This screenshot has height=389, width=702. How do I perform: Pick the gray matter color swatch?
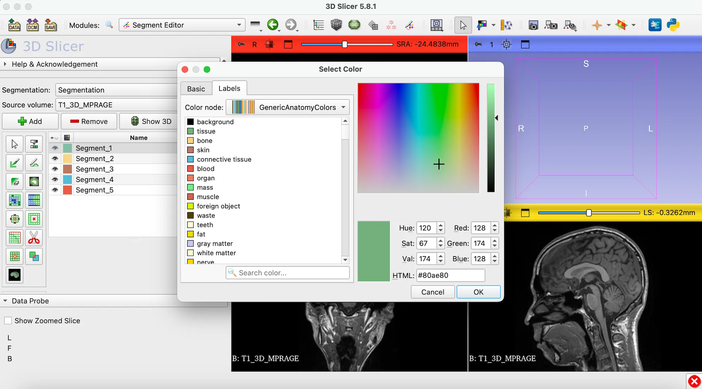(x=190, y=243)
